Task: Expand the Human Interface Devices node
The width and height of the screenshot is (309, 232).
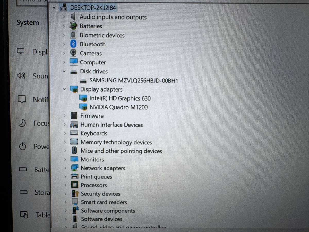Action: click(x=65, y=125)
